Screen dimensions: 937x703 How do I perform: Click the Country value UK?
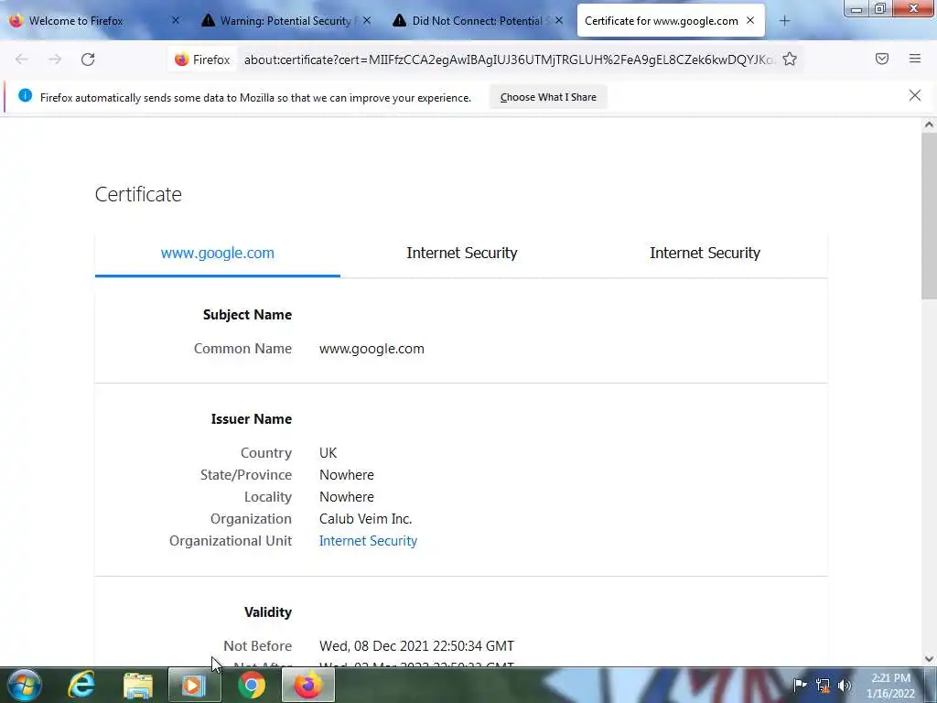click(328, 452)
